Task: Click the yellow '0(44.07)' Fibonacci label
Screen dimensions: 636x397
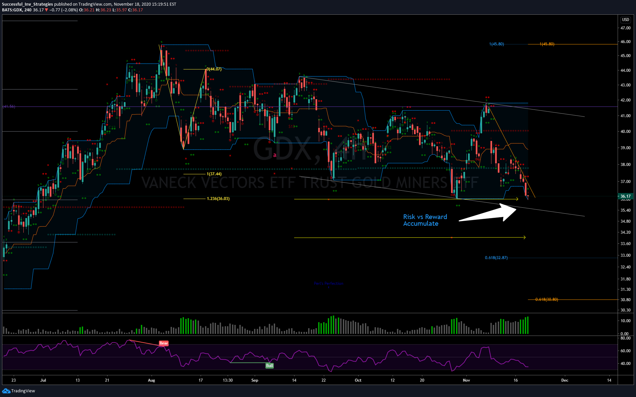Action: [x=214, y=69]
